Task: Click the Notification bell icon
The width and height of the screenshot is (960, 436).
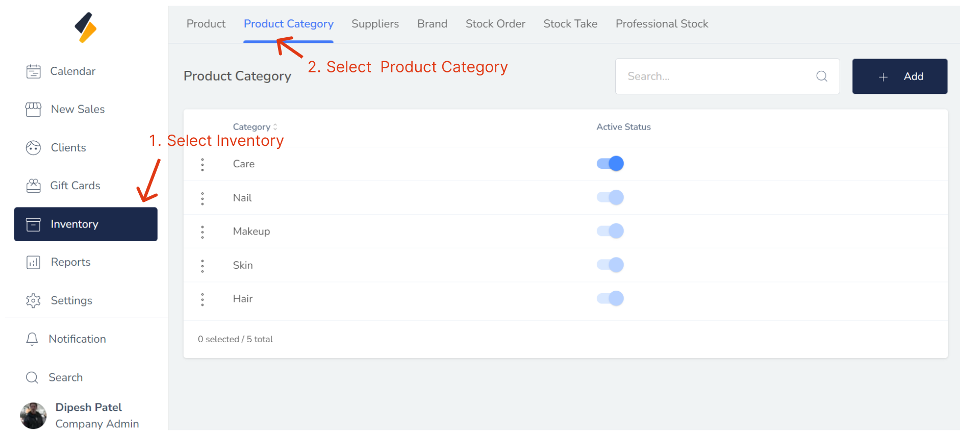Action: tap(32, 339)
